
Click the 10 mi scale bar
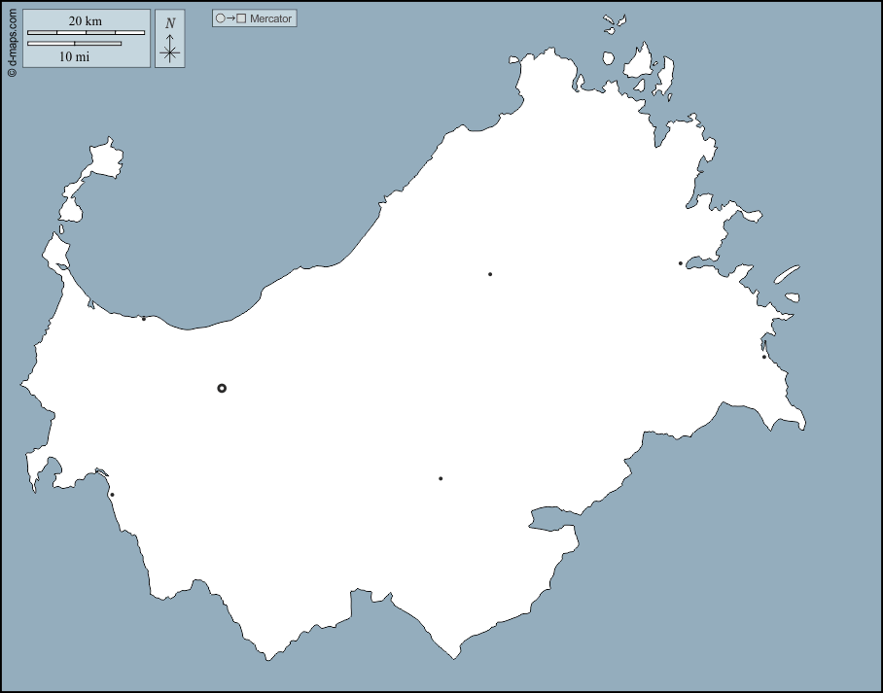[x=74, y=44]
